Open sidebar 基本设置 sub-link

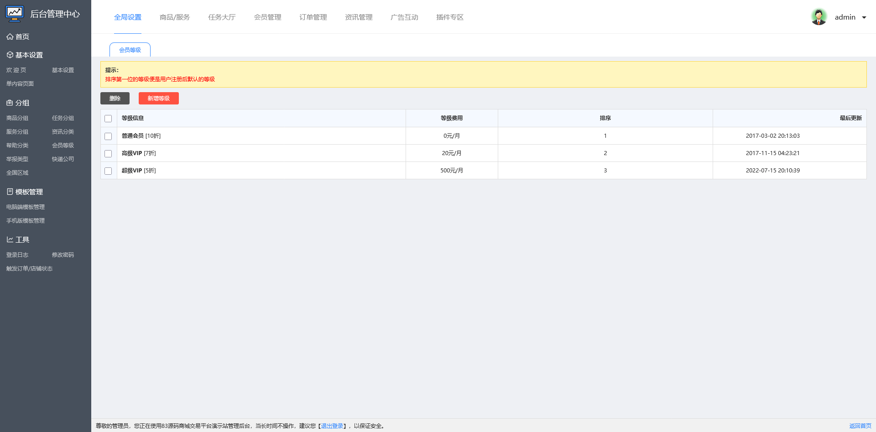63,70
